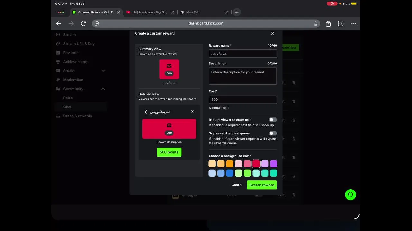This screenshot has width=412, height=231.
Task: Click the X in detailed view preview
Action: (x=192, y=112)
